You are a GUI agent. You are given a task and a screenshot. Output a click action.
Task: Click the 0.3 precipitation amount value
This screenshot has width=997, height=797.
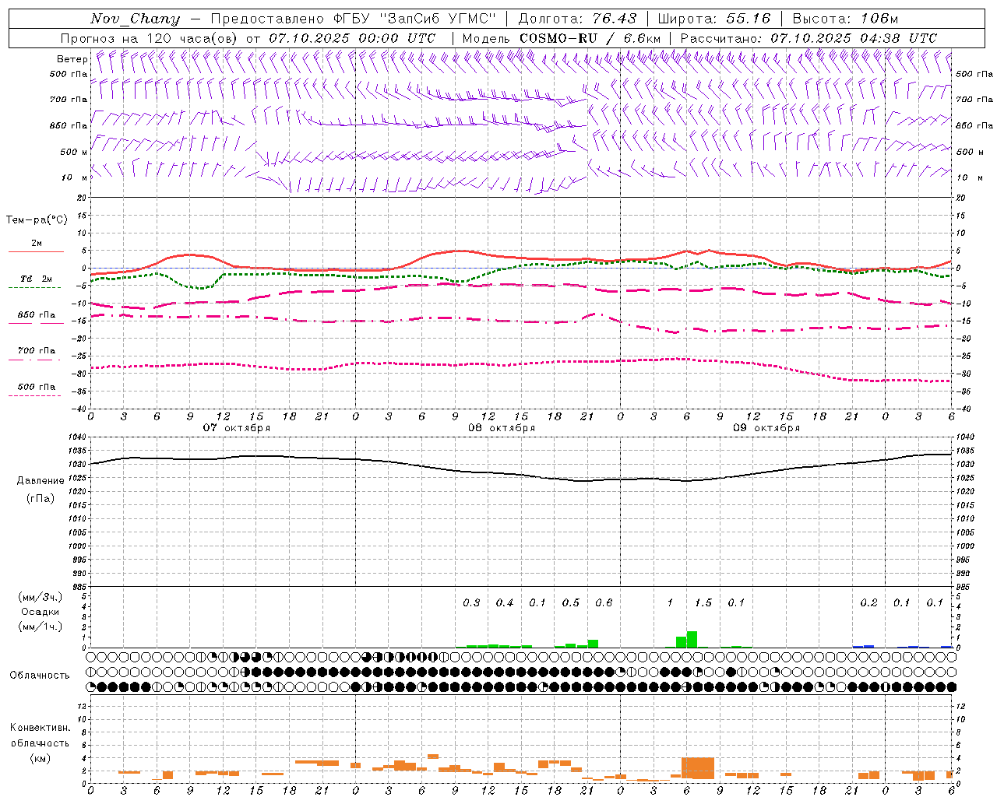tap(471, 603)
